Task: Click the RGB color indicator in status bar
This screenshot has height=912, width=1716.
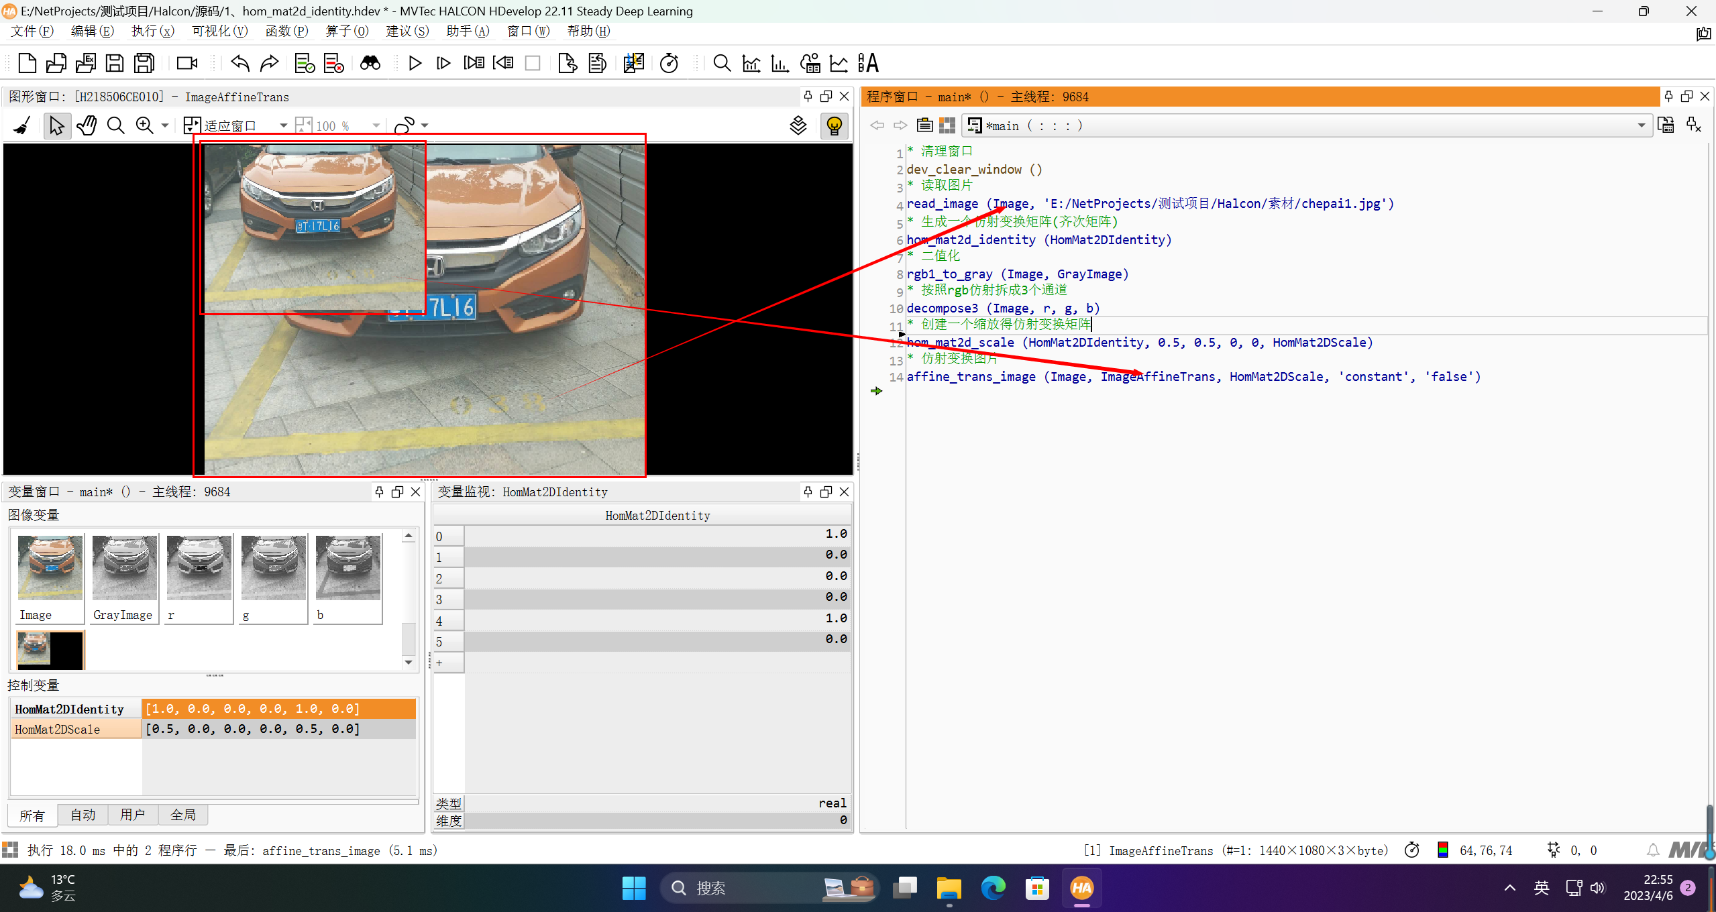Action: tap(1442, 850)
